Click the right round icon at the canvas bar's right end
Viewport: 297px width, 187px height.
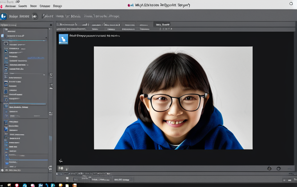click(278, 168)
